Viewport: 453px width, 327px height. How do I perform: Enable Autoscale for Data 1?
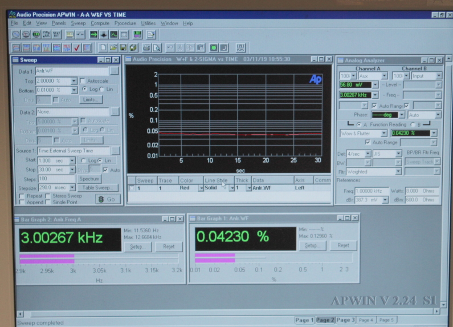tap(83, 80)
